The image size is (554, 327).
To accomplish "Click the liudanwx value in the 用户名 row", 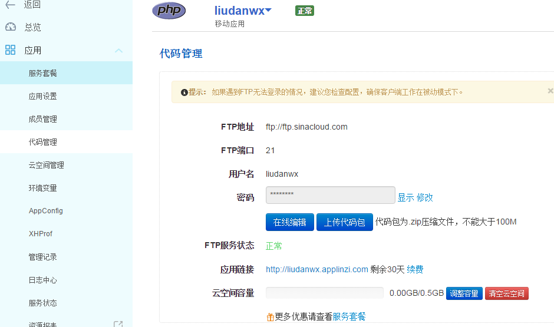I will coord(282,174).
